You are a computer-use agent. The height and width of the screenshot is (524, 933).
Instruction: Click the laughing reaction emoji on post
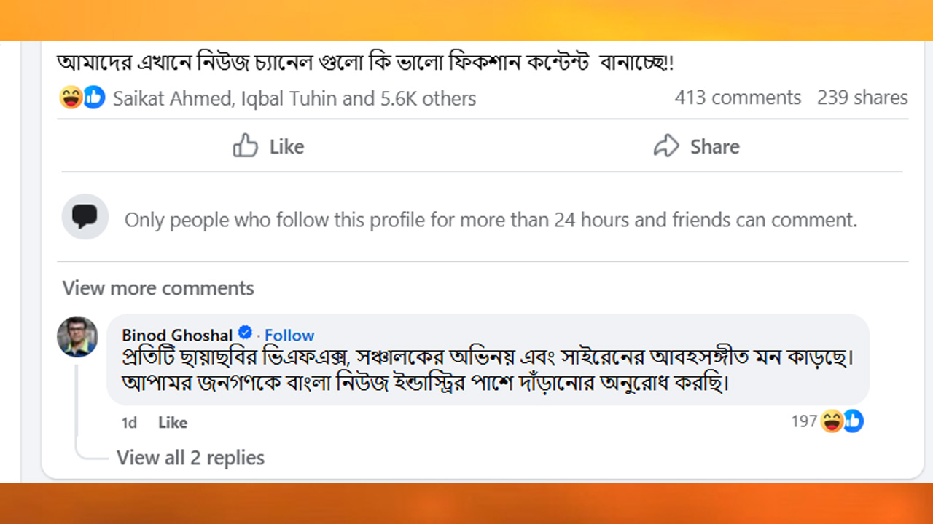71,98
